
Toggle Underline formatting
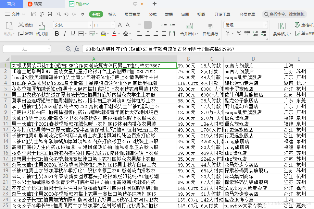pos(73,33)
